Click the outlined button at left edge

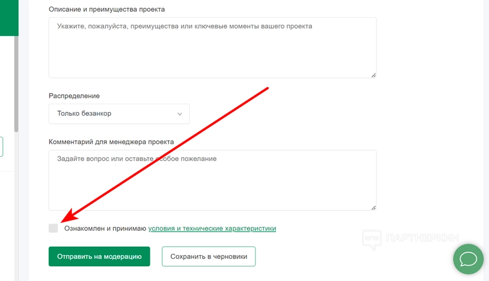pyautogui.click(x=2, y=147)
